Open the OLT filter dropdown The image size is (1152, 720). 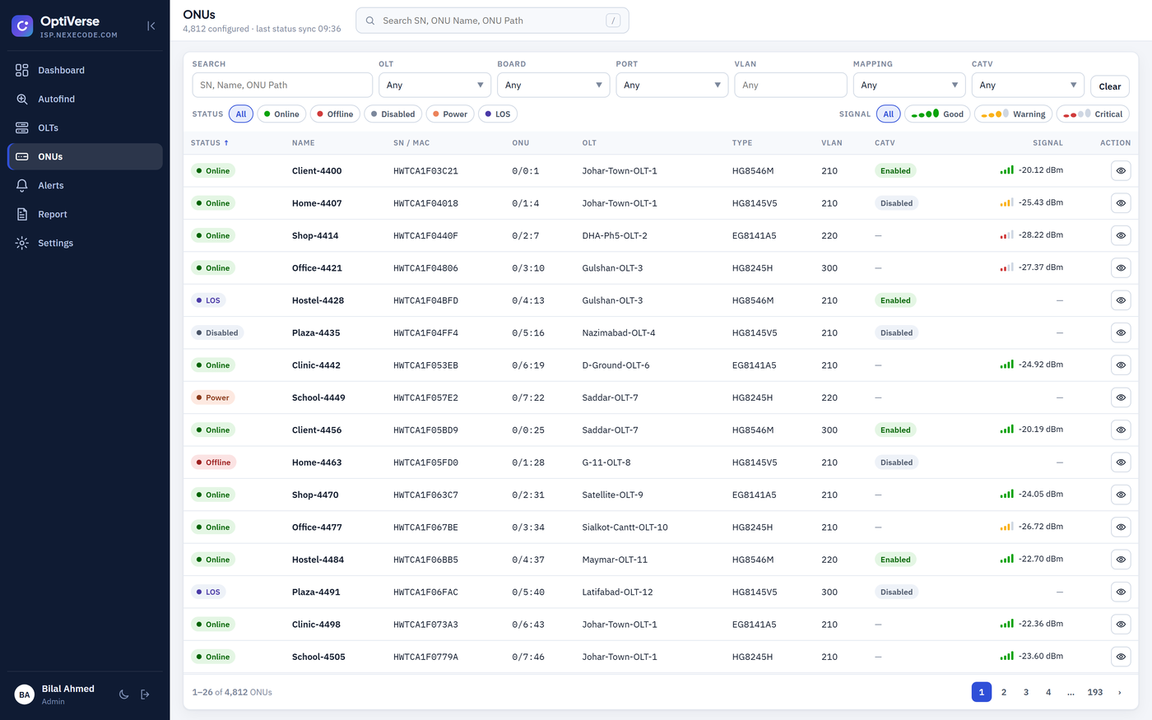coord(434,85)
